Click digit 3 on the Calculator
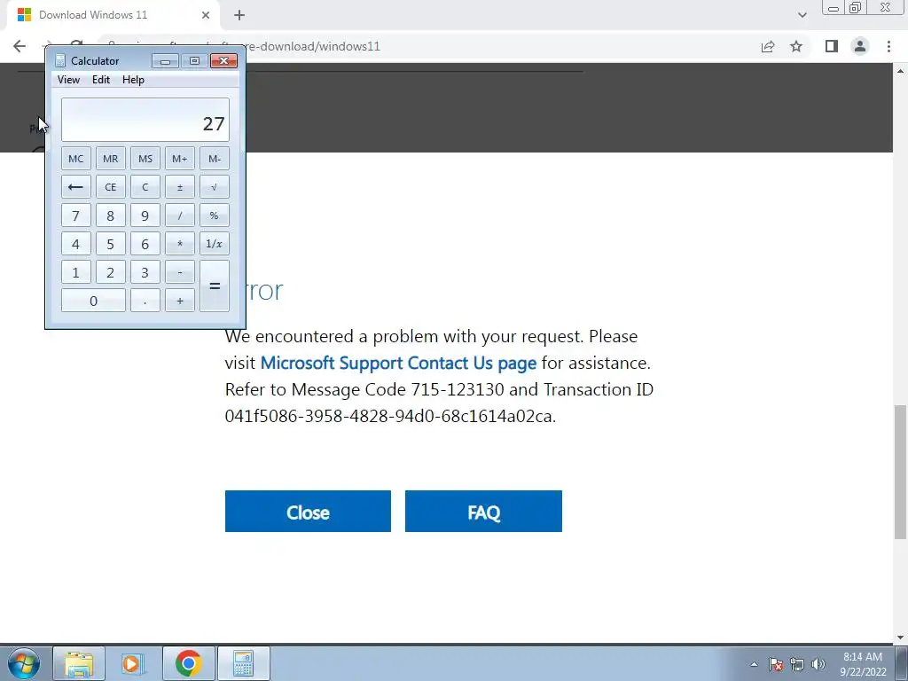 (145, 272)
